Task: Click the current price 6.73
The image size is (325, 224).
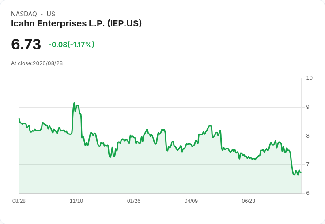Action: (26, 44)
